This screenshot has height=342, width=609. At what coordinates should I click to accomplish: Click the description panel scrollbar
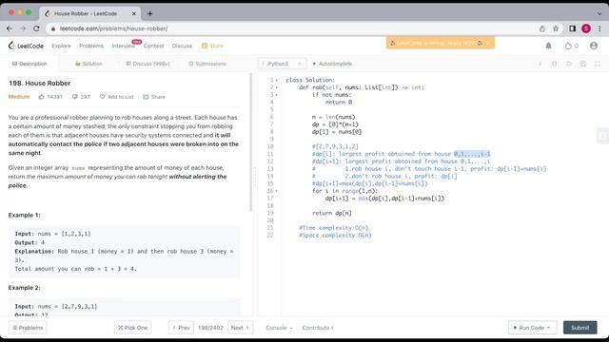[x=251, y=142]
